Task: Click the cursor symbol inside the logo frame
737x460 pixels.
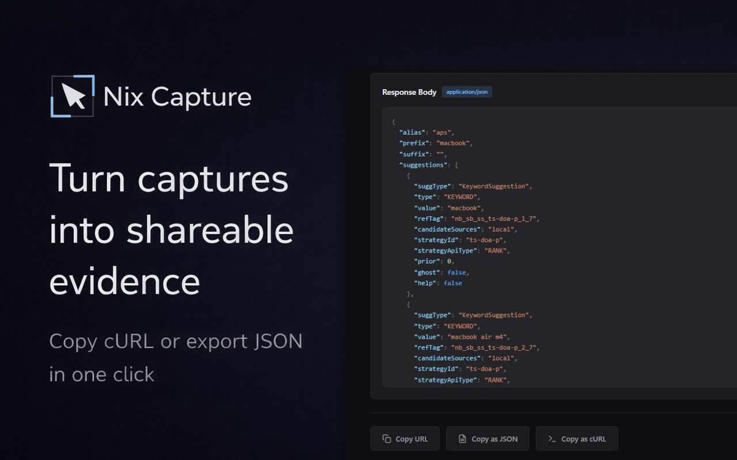Action: coord(74,95)
